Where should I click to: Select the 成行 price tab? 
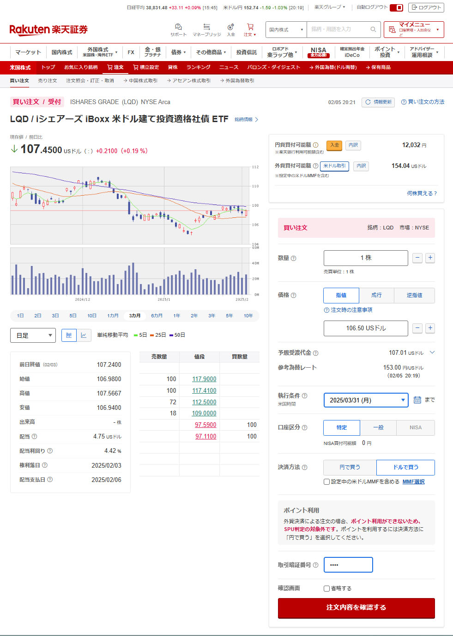376,295
